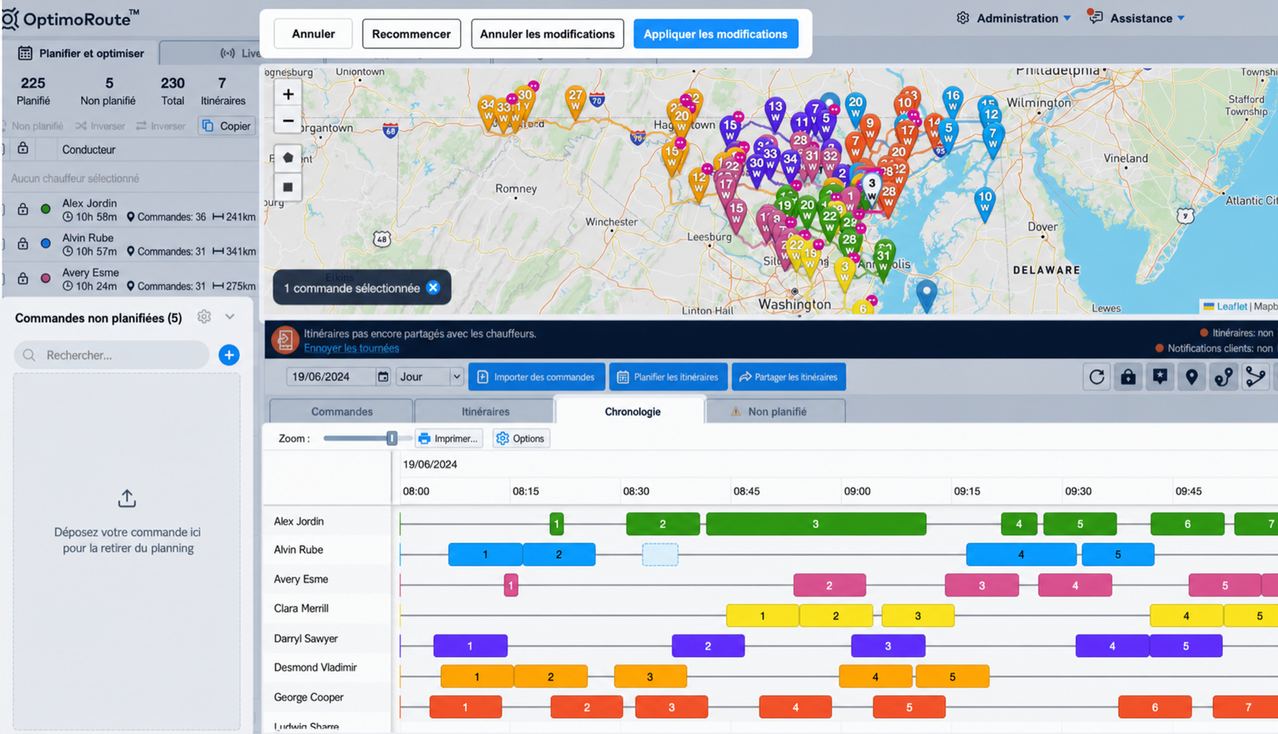Select the rectangle drawing tool on map
Image resolution: width=1278 pixels, height=734 pixels.
click(x=288, y=187)
